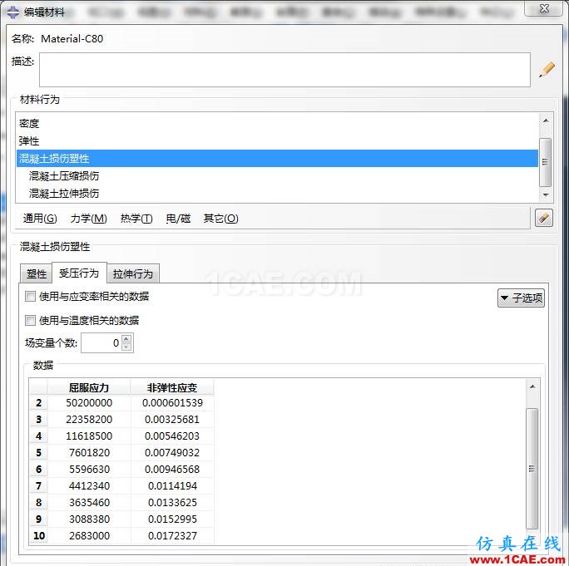Enable 使用与应变率相关的数据 checkbox
The width and height of the screenshot is (569, 566).
(x=30, y=296)
